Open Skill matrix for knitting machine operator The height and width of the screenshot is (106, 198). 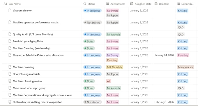37,102
